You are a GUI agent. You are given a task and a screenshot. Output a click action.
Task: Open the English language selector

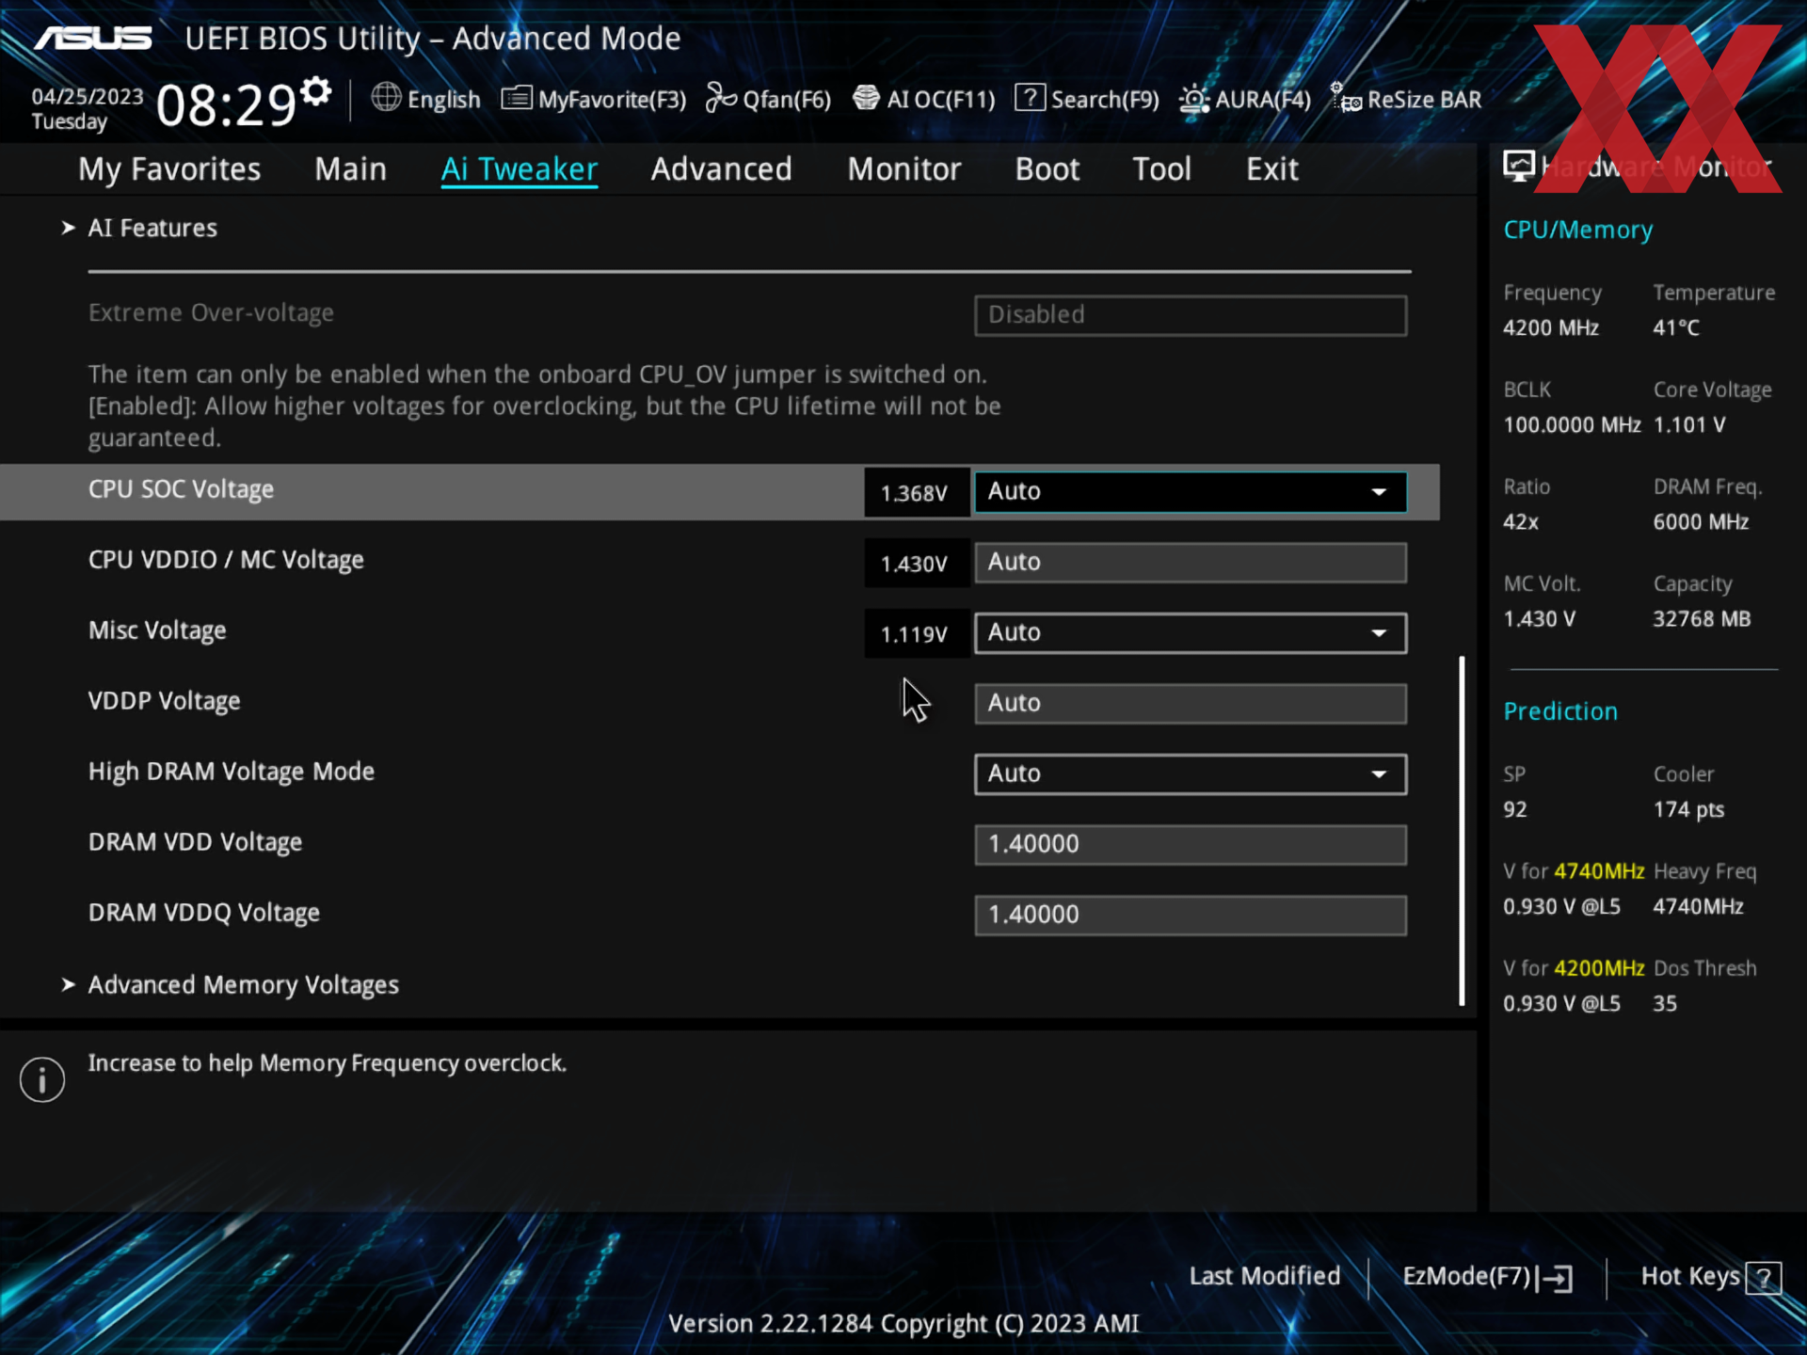point(425,99)
